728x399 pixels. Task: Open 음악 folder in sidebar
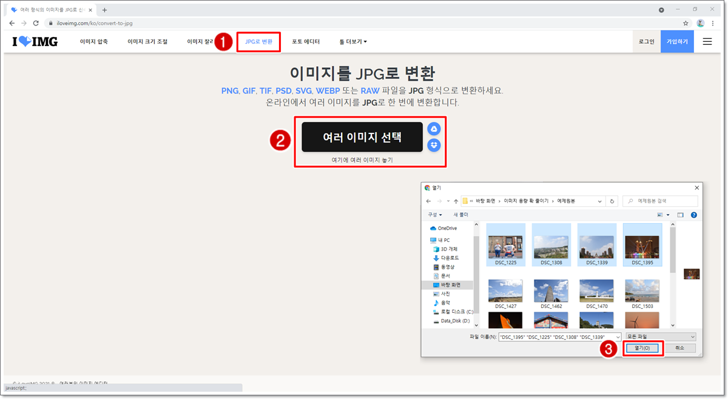pos(441,303)
